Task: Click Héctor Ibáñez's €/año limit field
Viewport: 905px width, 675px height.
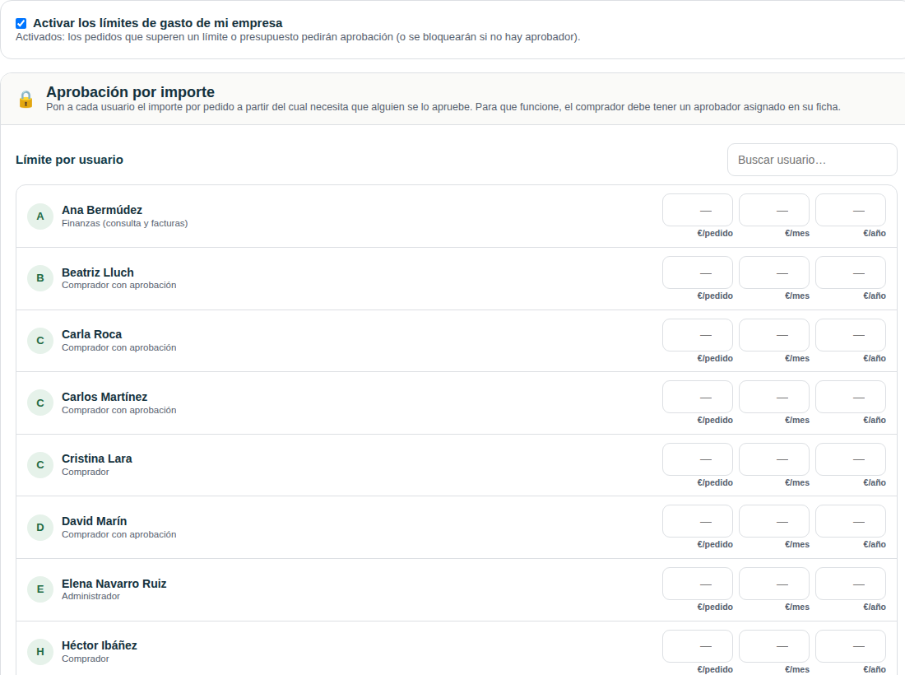Action: pos(851,646)
